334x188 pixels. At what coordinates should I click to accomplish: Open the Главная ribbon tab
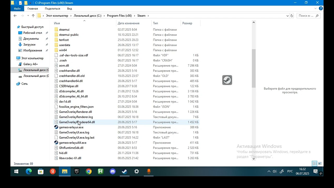pos(33,9)
